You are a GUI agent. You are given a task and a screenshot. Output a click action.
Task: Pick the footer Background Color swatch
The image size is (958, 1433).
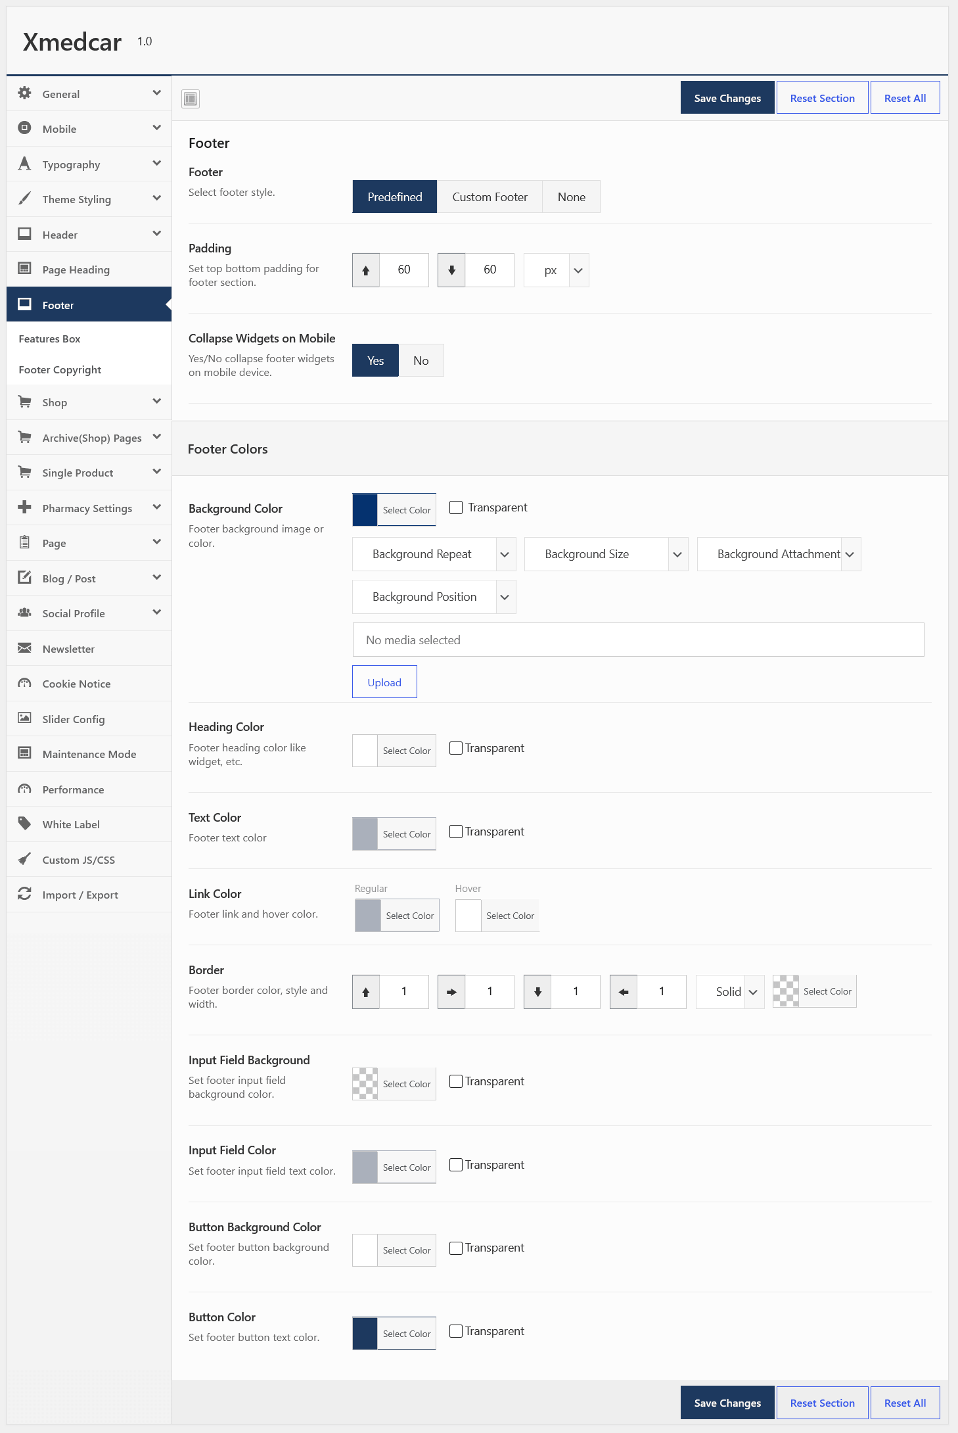394,509
